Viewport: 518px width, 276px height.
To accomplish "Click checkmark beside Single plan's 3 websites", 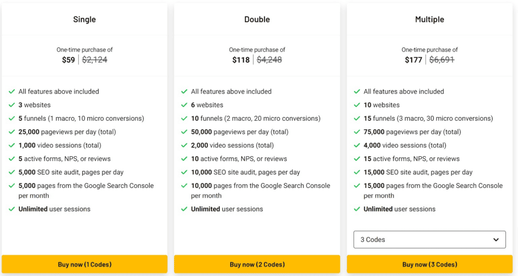I will tap(12, 105).
